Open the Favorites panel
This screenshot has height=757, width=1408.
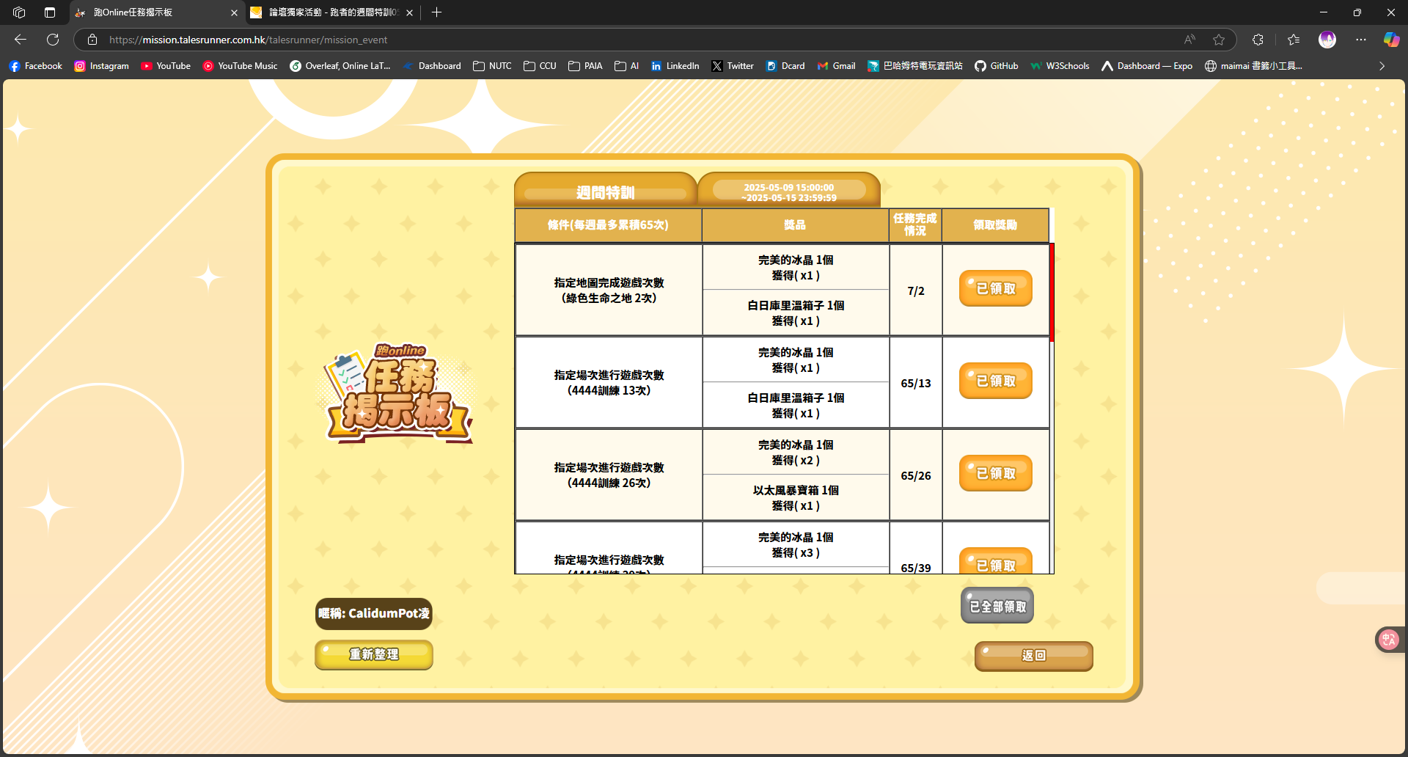click(x=1294, y=40)
